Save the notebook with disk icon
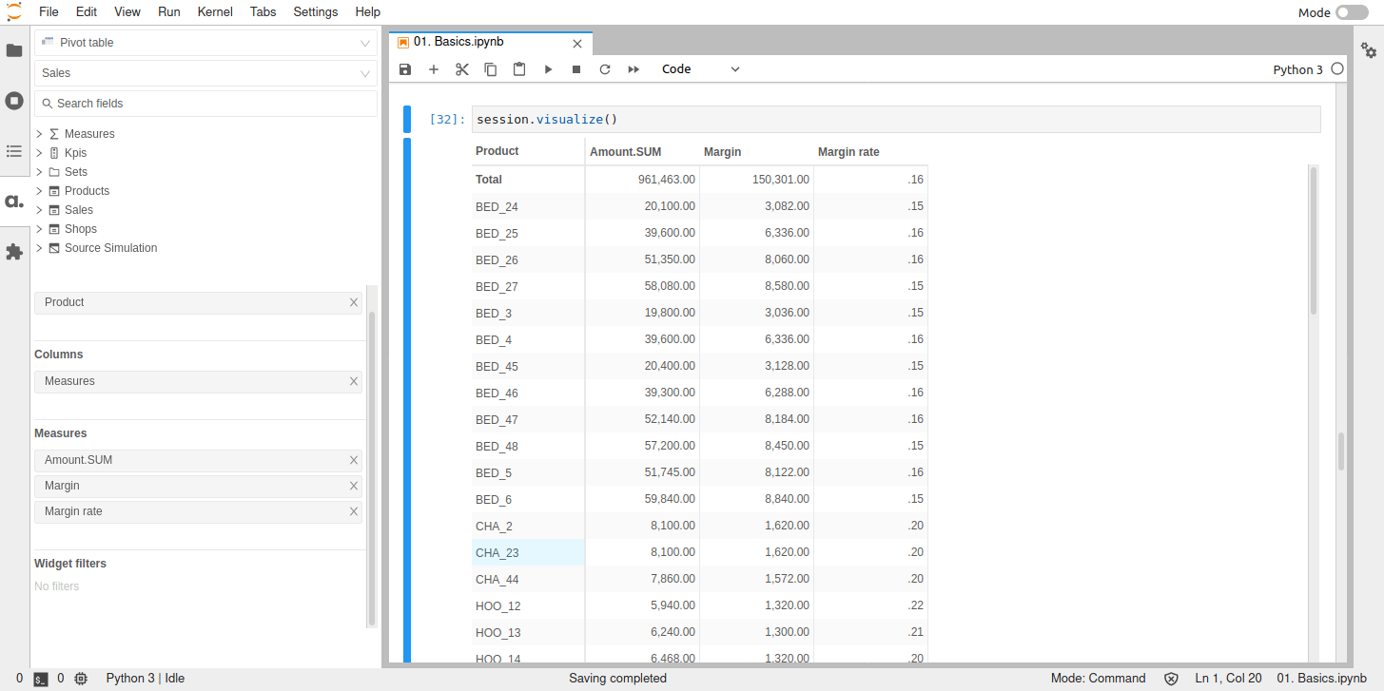 click(x=405, y=69)
